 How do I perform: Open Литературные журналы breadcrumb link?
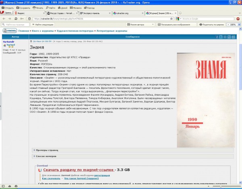point(112,31)
